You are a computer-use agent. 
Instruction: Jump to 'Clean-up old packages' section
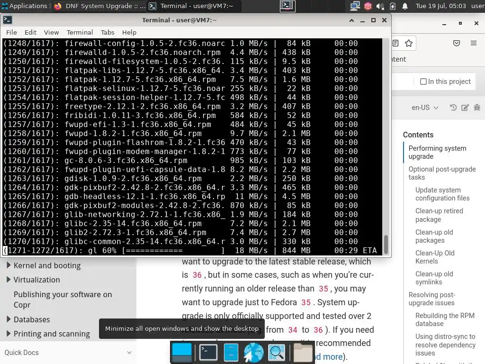(x=434, y=236)
